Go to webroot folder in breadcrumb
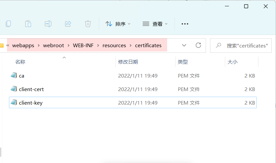Viewport: 276px width, 163px height. tap(53, 45)
